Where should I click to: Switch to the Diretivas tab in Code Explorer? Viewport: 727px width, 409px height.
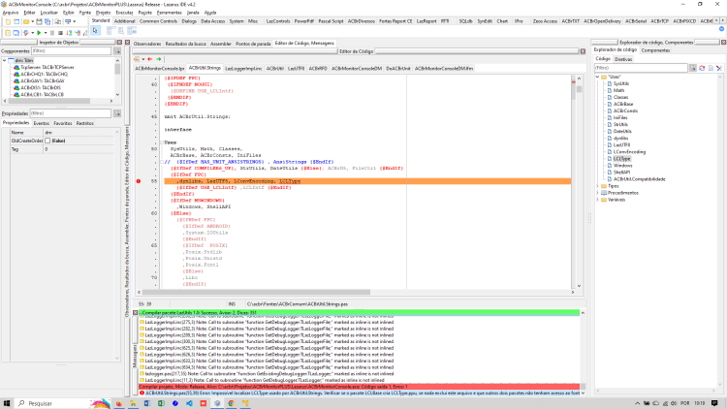(623, 59)
